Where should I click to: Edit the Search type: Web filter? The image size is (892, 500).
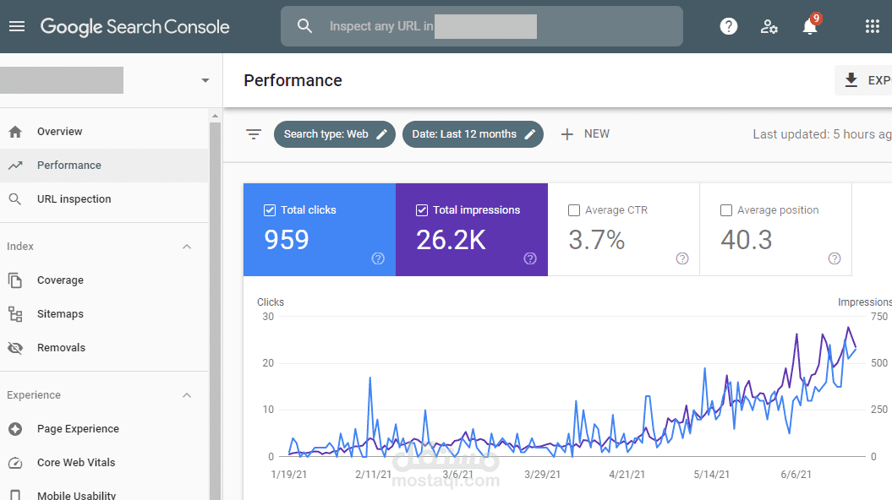tap(335, 134)
